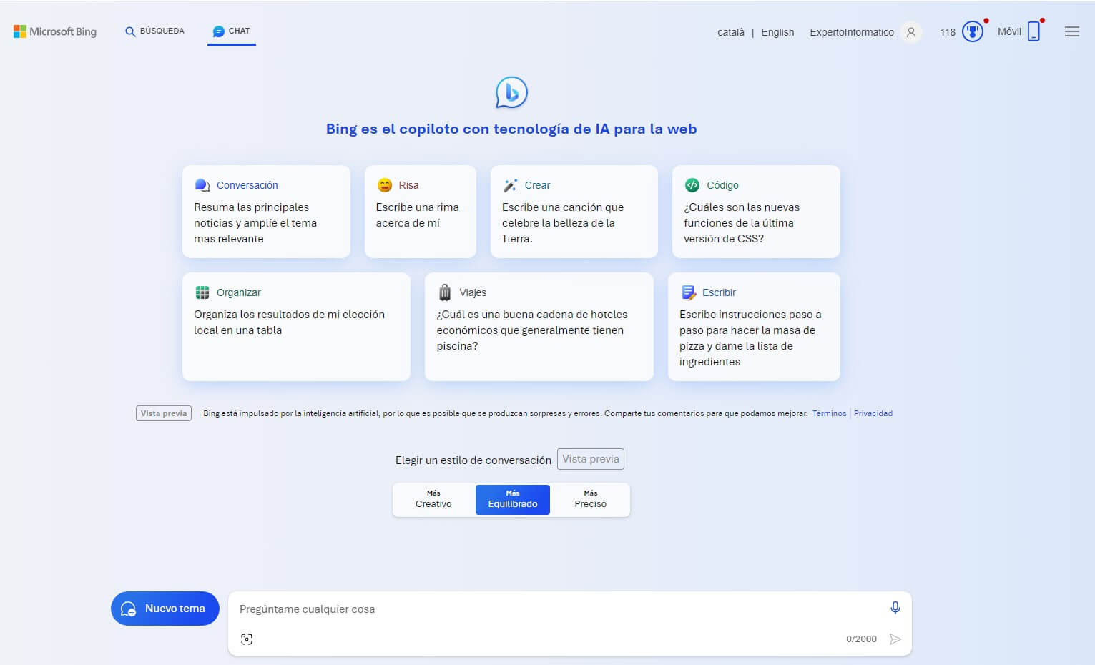This screenshot has width=1095, height=665.
Task: Select the Viajes hotels suggestion card
Action: click(x=539, y=327)
